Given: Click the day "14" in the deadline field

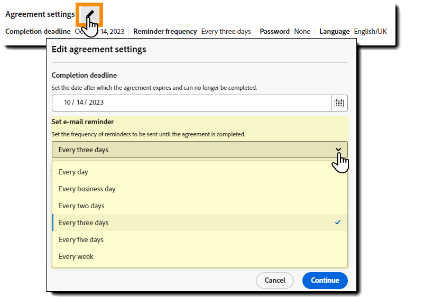Looking at the screenshot, I should pyautogui.click(x=80, y=103).
